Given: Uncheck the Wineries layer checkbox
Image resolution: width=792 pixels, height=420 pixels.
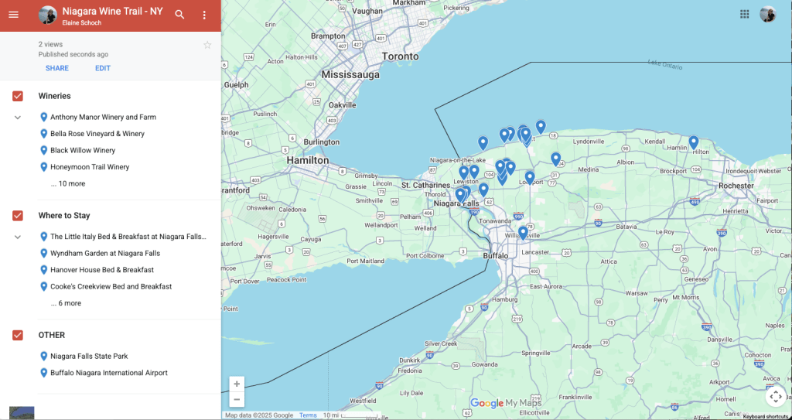Looking at the screenshot, I should [18, 96].
